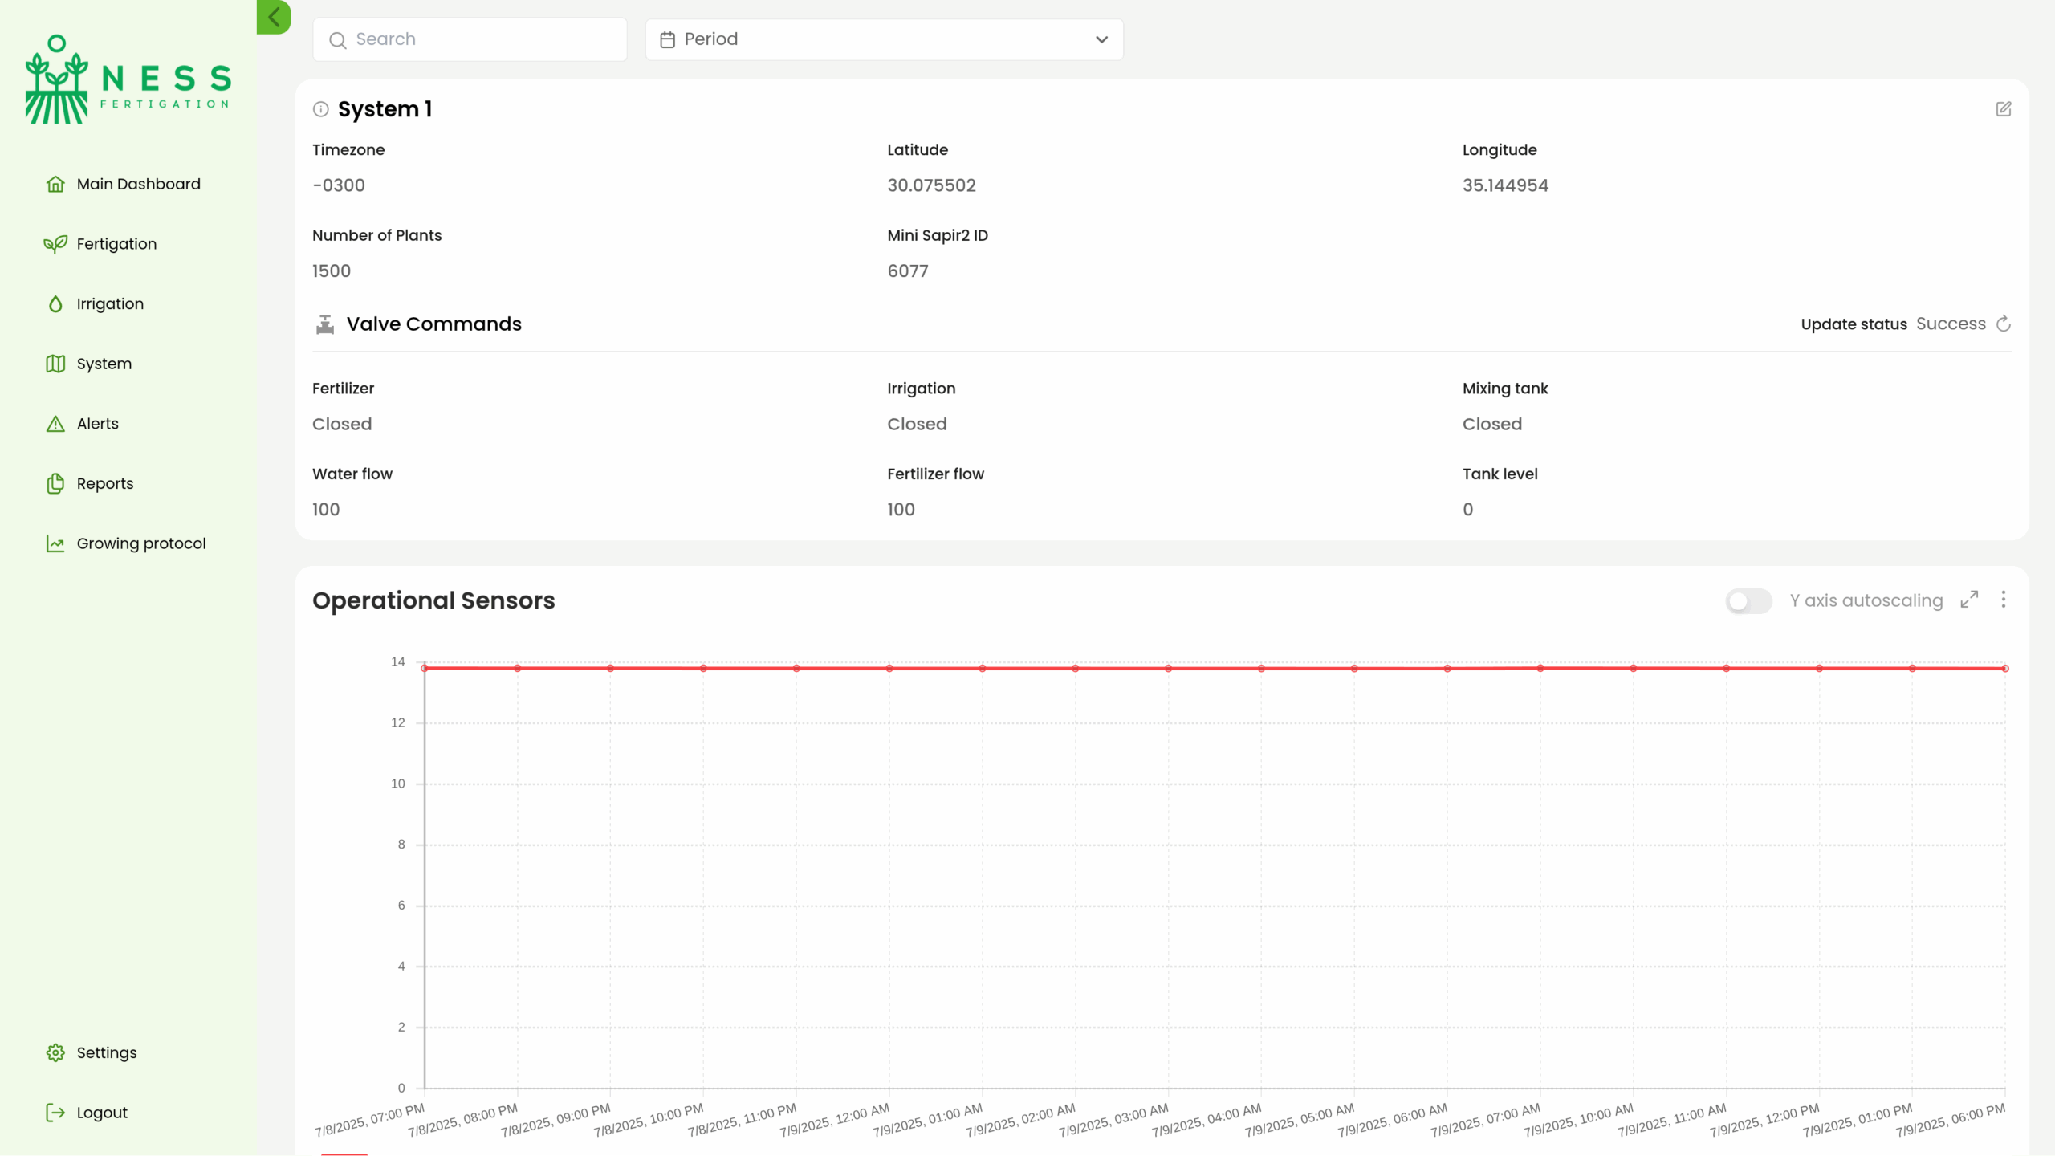The height and width of the screenshot is (1156, 2055).
Task: Open the Fertigation page
Action: [x=116, y=244]
